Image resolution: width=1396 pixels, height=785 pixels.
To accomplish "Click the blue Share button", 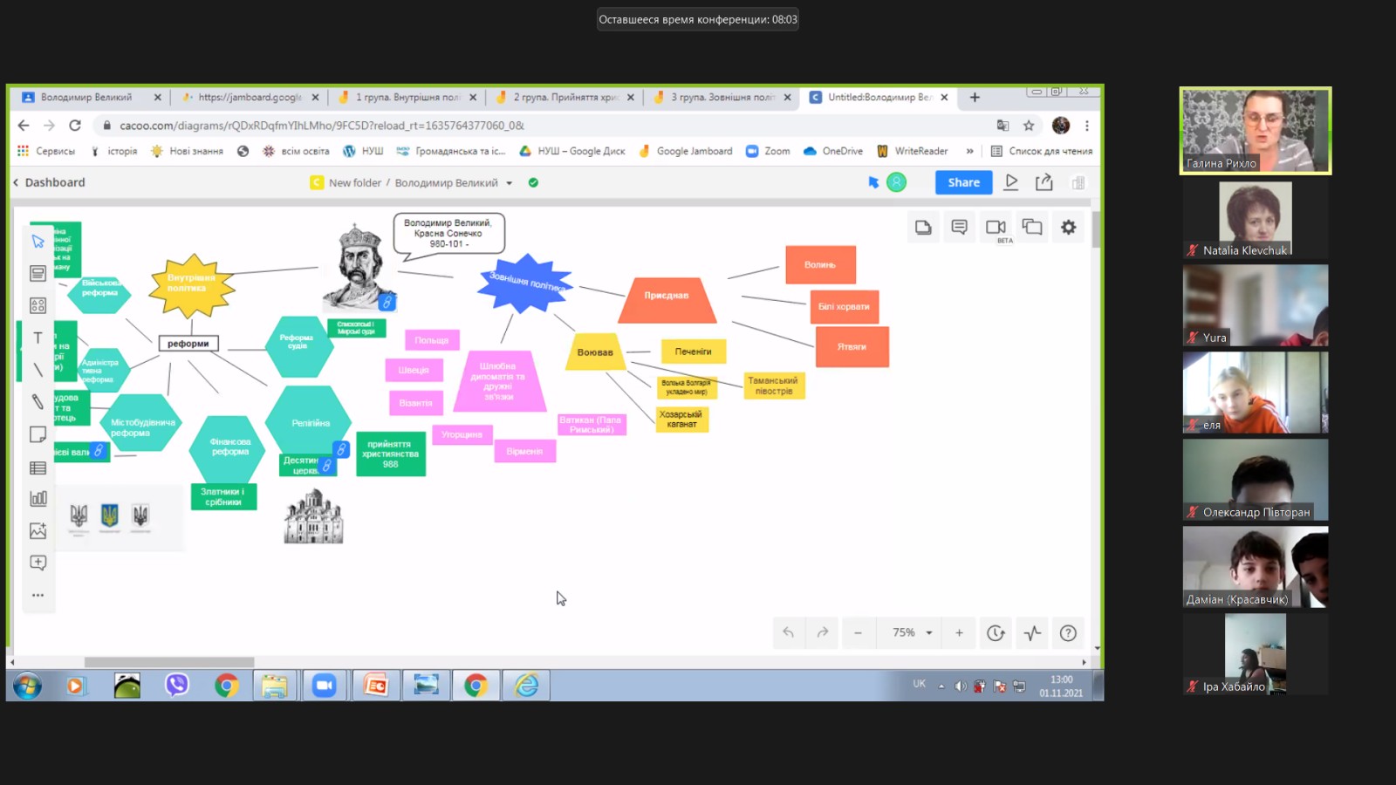I will coord(963,182).
